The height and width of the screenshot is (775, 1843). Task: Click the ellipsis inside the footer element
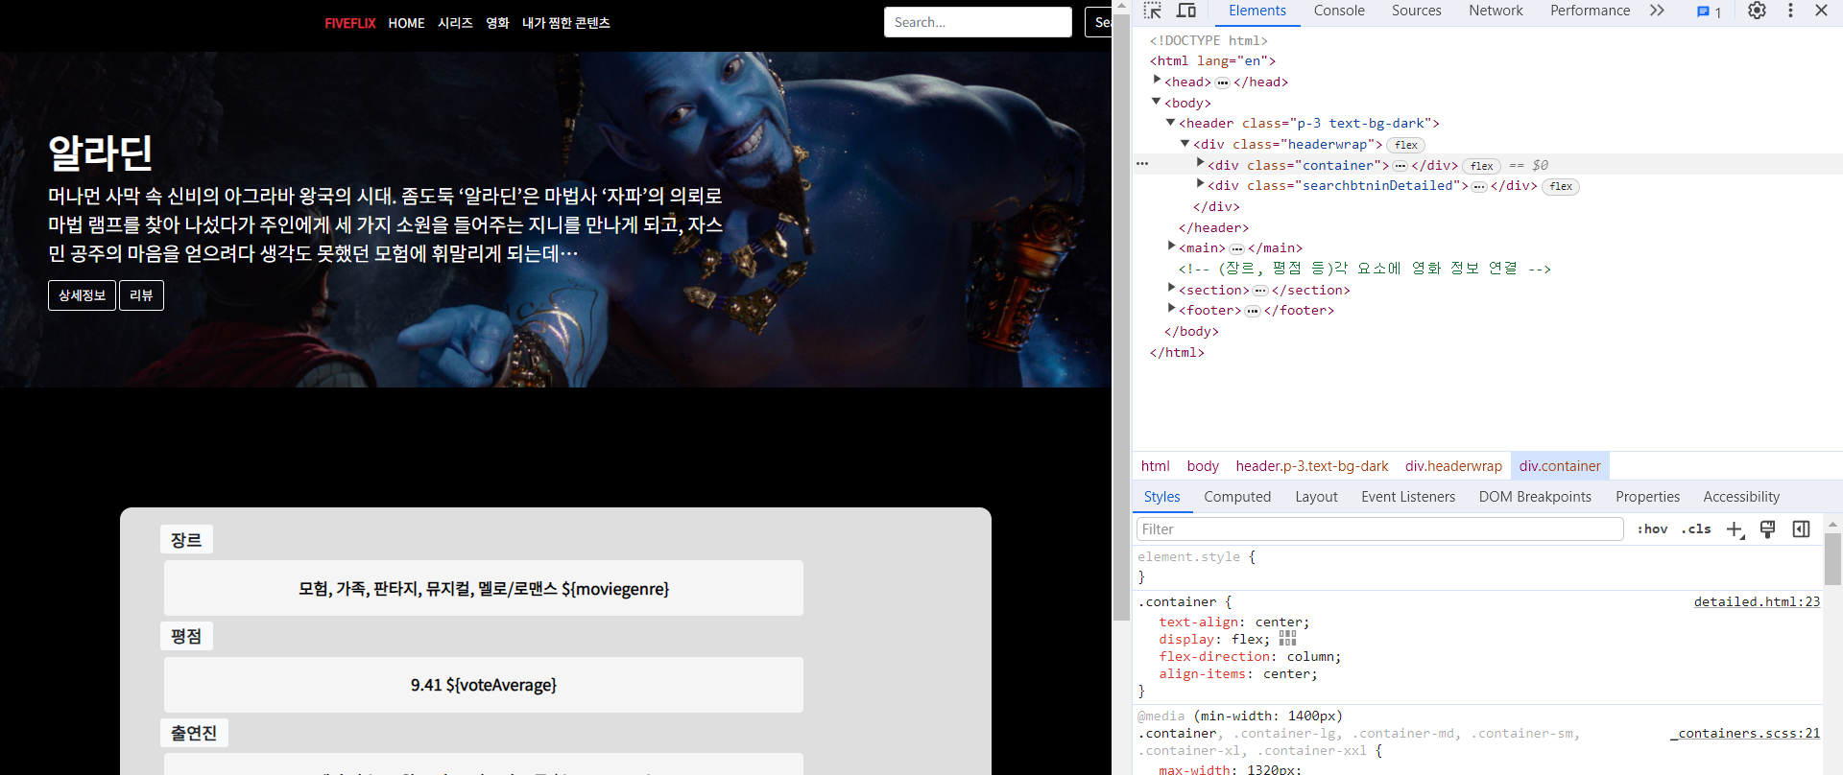click(x=1253, y=311)
